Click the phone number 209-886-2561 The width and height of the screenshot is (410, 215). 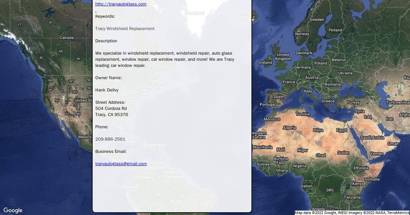click(x=110, y=139)
